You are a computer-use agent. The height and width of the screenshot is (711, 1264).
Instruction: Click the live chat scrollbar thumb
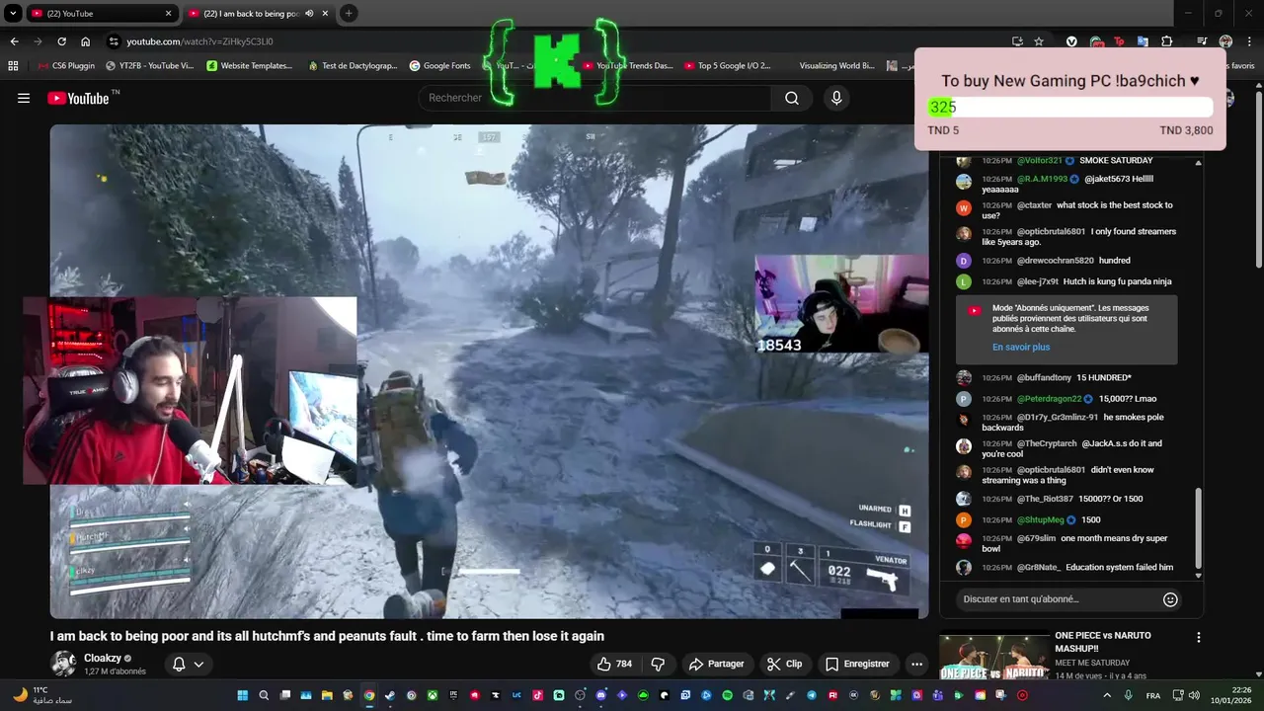click(x=1199, y=528)
